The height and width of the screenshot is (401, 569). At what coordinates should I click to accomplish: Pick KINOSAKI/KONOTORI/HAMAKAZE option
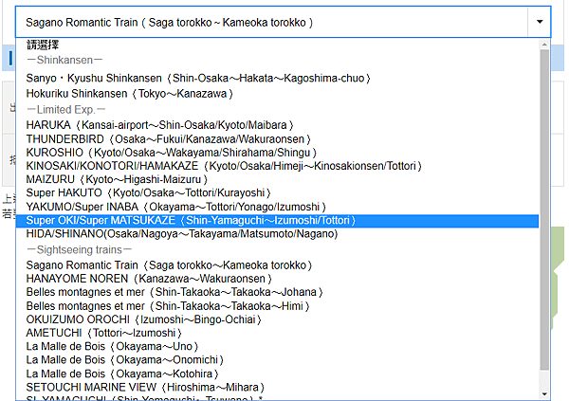(278, 166)
